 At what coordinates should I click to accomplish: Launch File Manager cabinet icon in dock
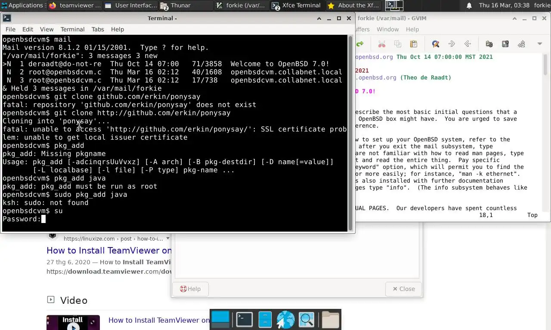[265, 320]
